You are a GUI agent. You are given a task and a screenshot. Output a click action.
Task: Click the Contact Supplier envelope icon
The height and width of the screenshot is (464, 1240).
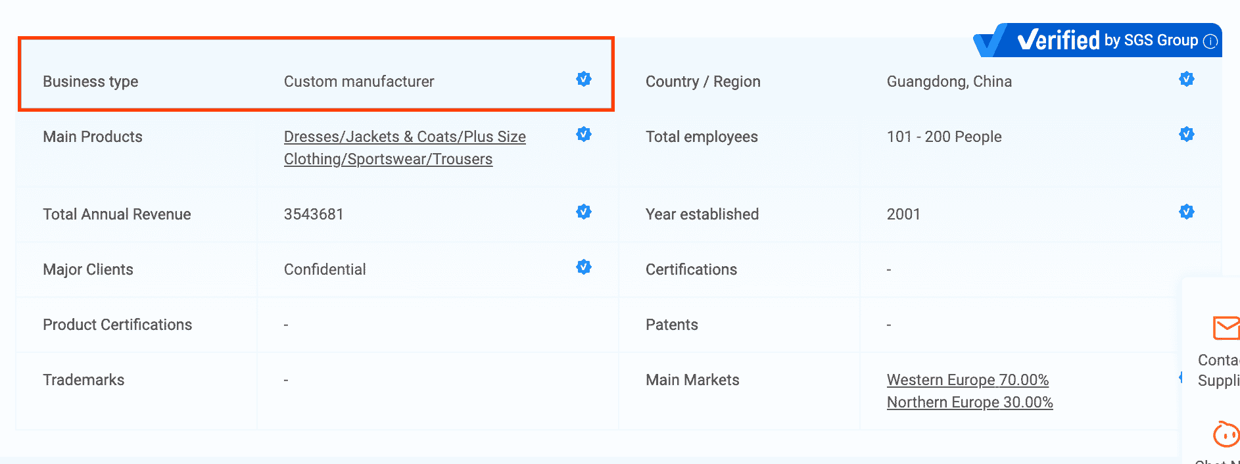point(1226,327)
